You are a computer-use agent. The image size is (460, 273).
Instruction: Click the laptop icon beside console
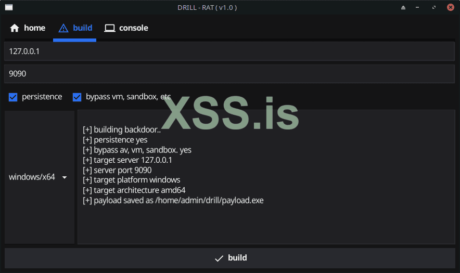[109, 28]
